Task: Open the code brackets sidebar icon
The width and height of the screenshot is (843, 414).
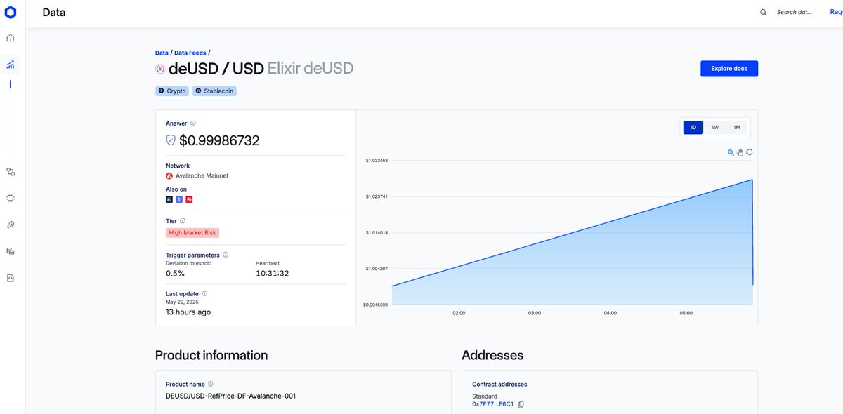Action: coord(11,278)
